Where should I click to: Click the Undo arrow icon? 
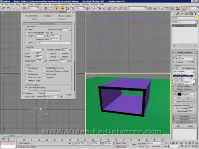point(4,8)
